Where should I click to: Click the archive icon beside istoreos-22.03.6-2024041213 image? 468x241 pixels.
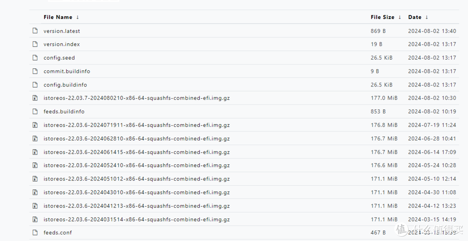click(35, 206)
